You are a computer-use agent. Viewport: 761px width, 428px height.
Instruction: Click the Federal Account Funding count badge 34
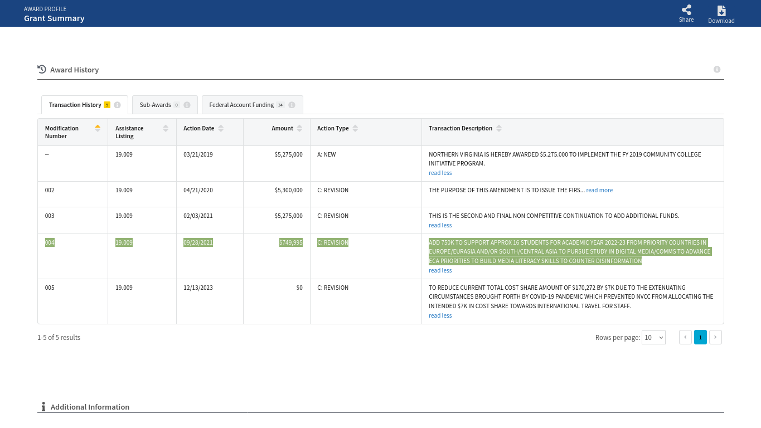tap(280, 105)
